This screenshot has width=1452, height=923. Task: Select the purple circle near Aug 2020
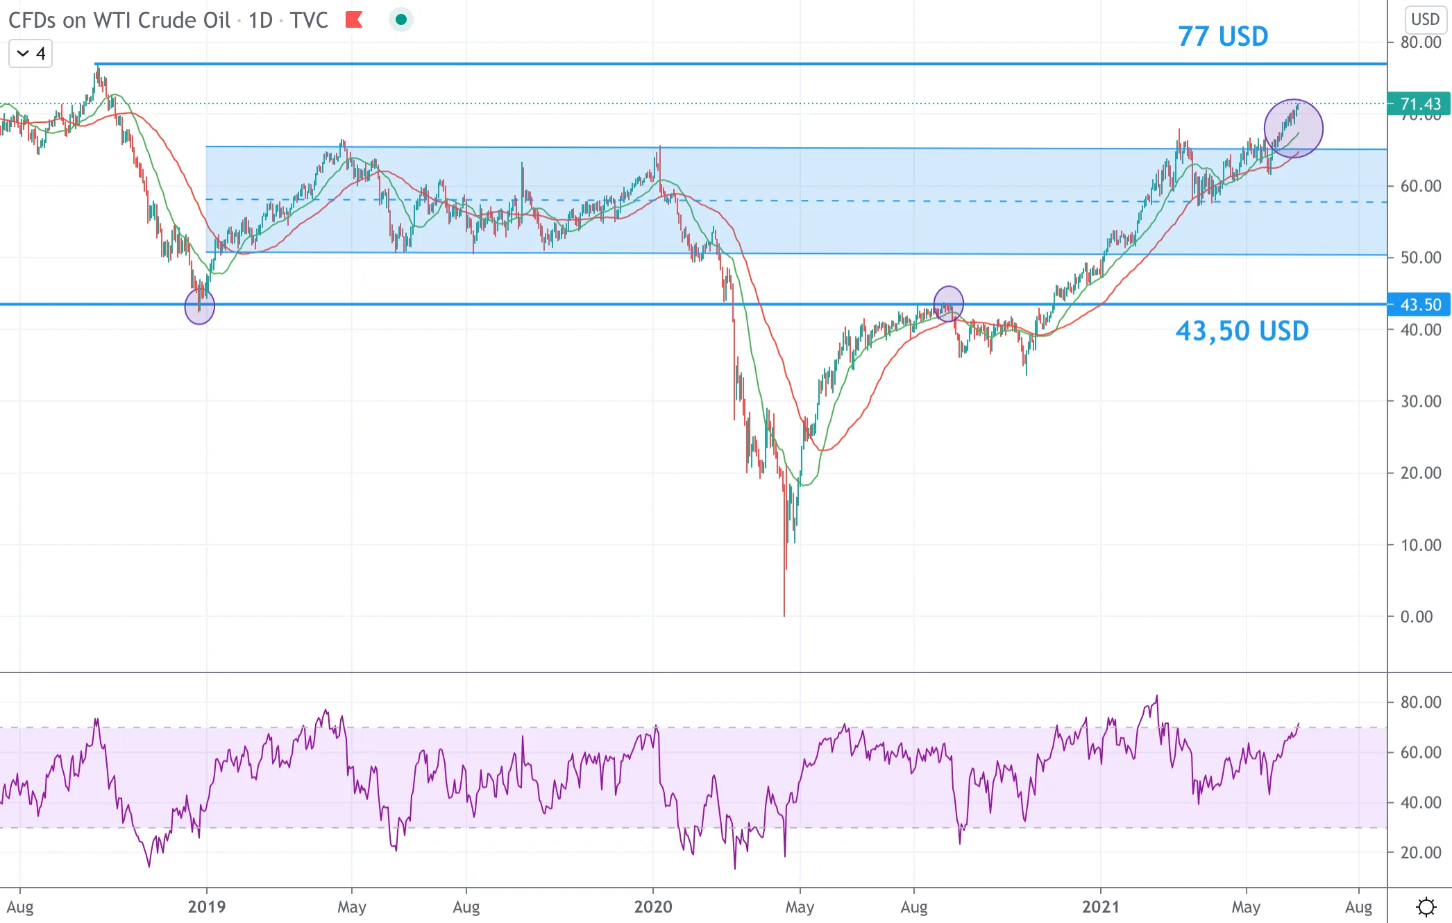948,303
